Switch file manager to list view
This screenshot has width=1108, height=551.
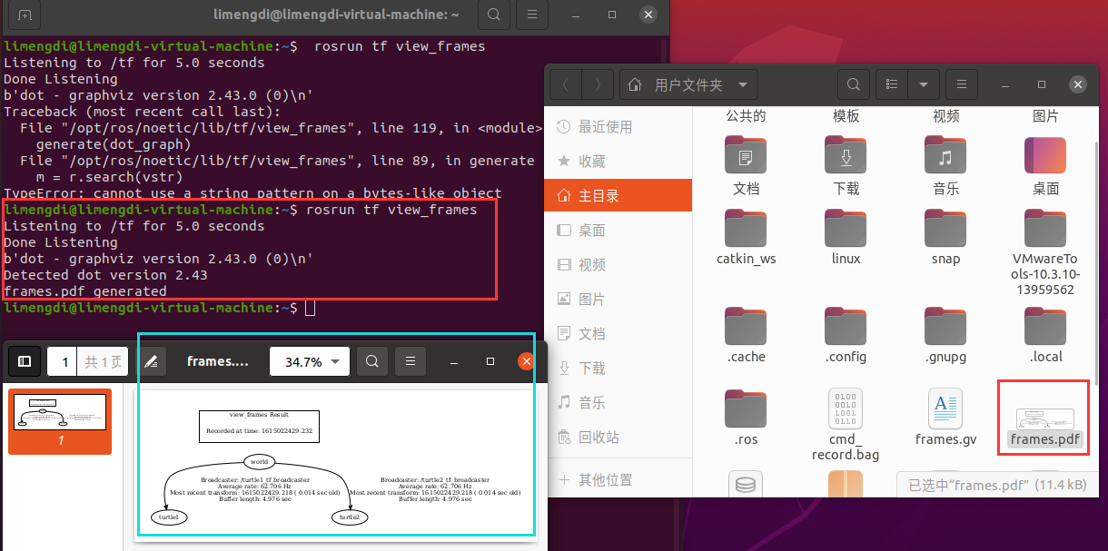point(891,84)
